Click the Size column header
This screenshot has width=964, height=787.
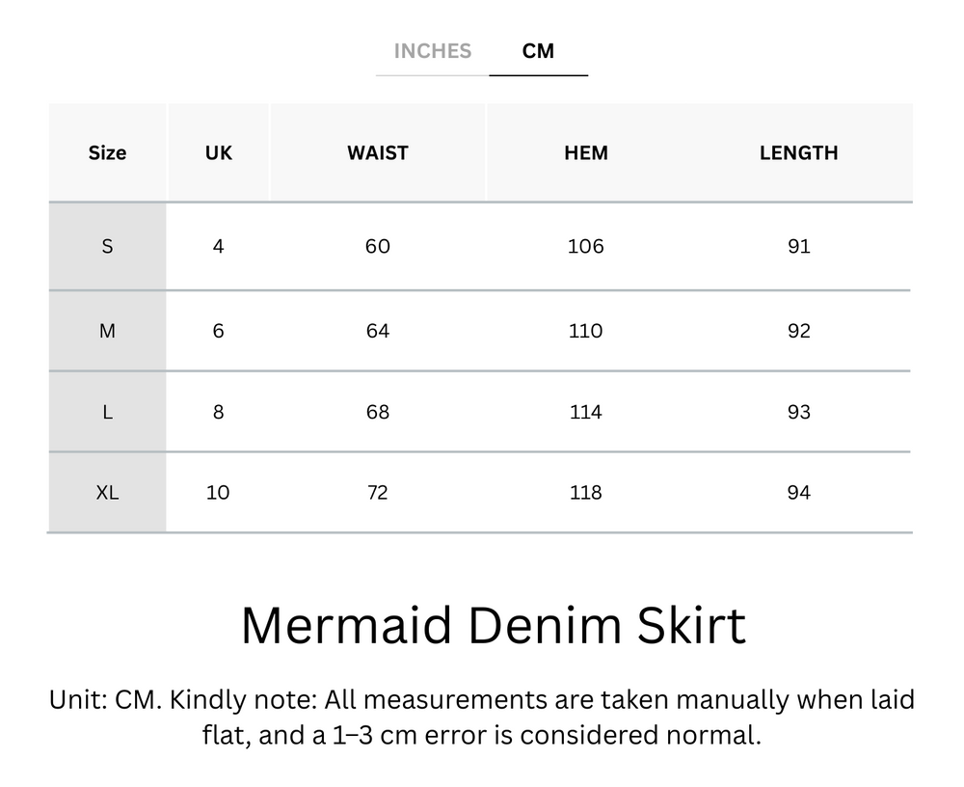[108, 152]
